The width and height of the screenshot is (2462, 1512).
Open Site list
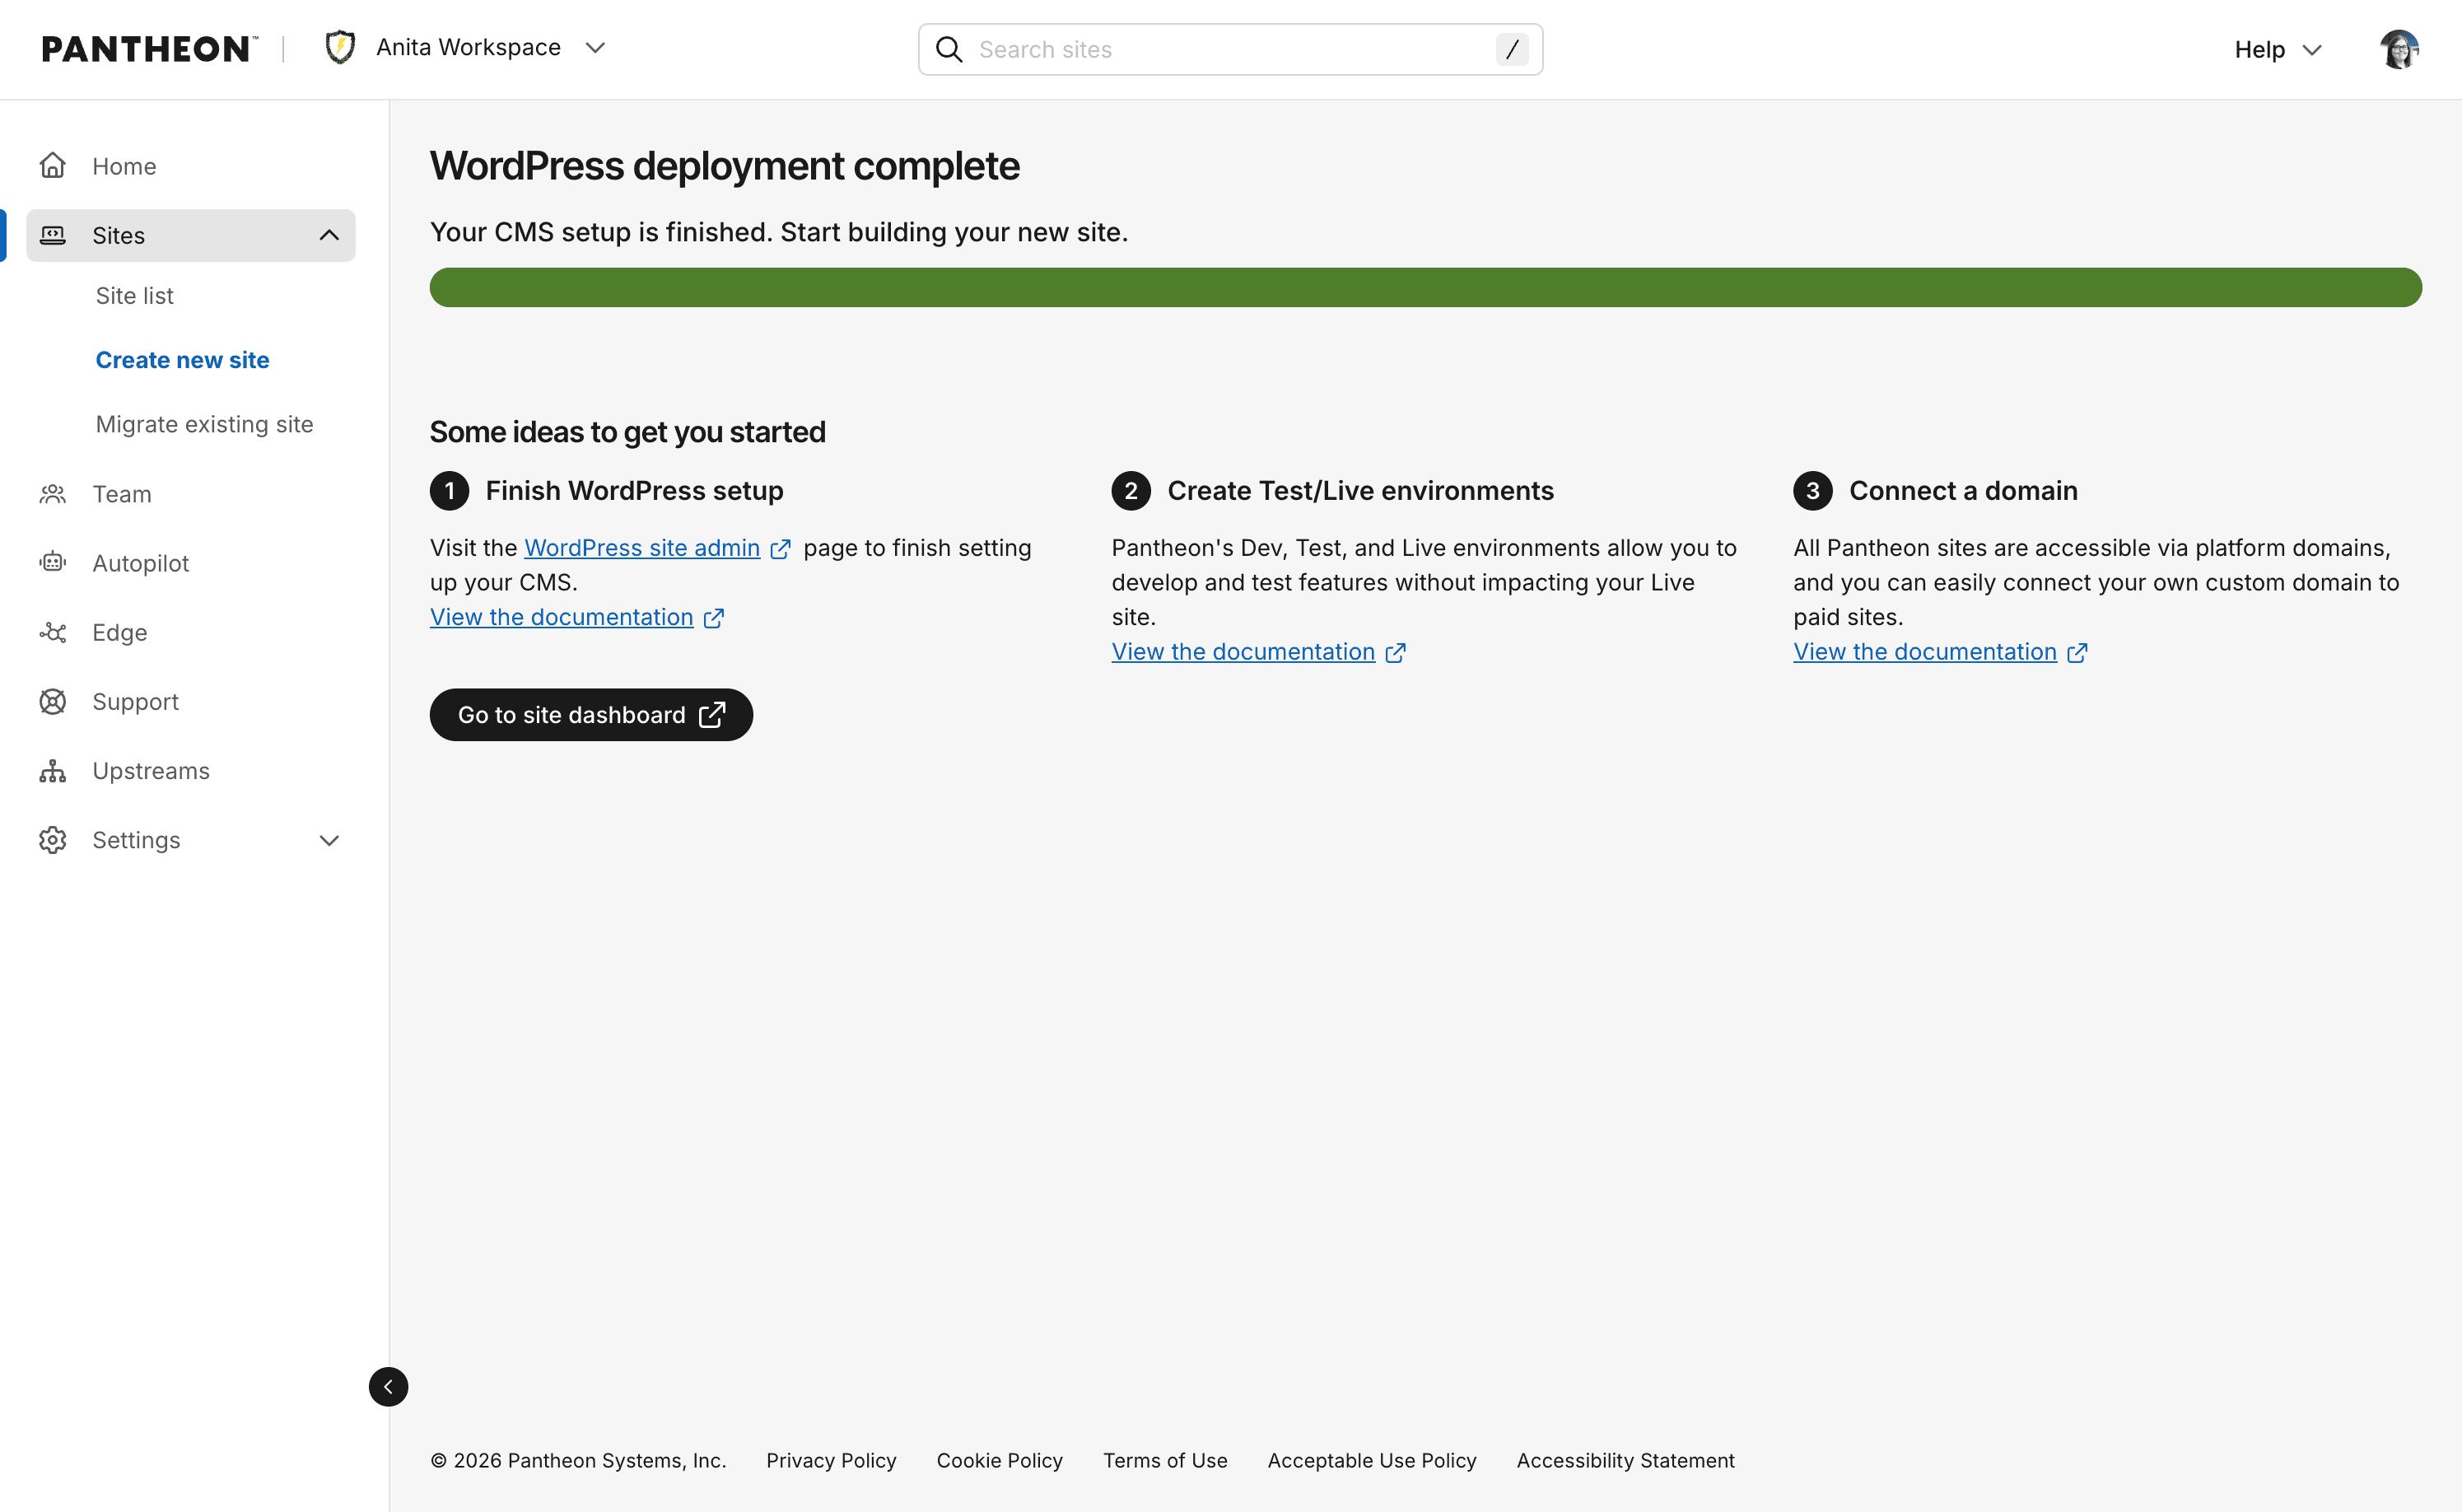134,296
